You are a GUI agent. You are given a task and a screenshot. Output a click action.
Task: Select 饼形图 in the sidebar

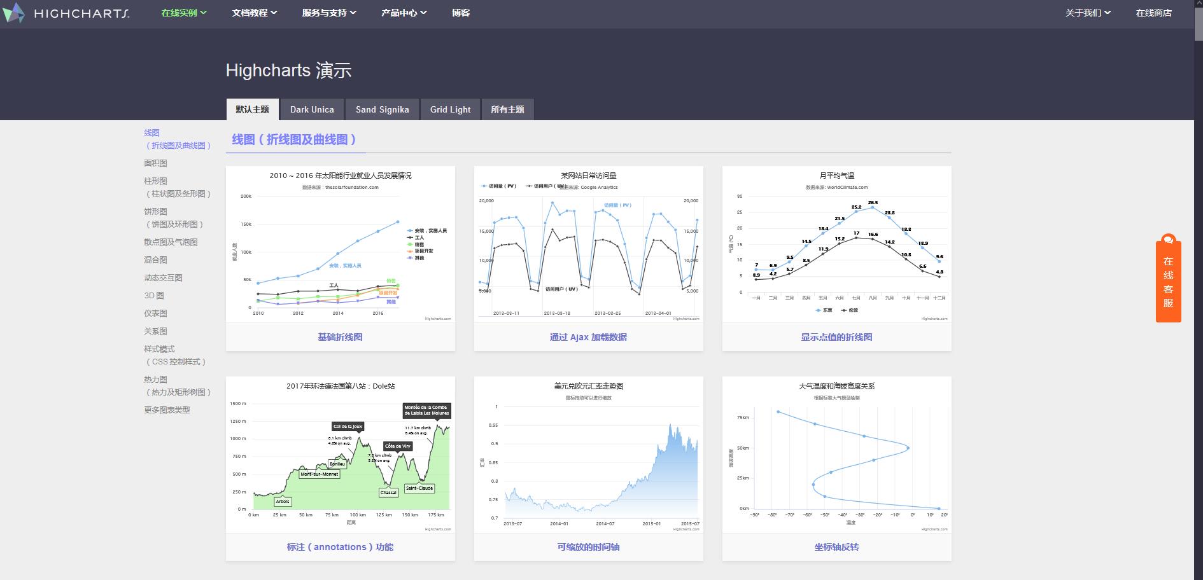pos(174,218)
